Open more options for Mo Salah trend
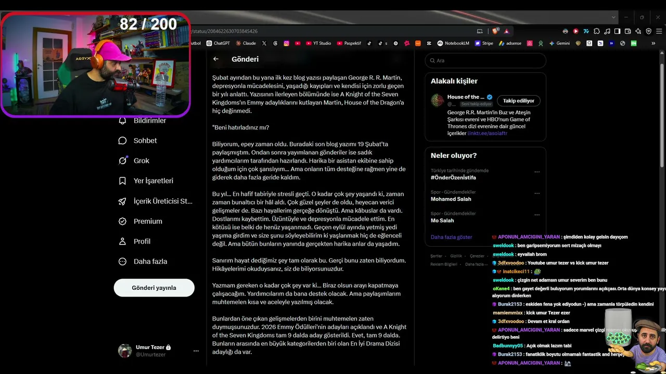 click(x=537, y=215)
